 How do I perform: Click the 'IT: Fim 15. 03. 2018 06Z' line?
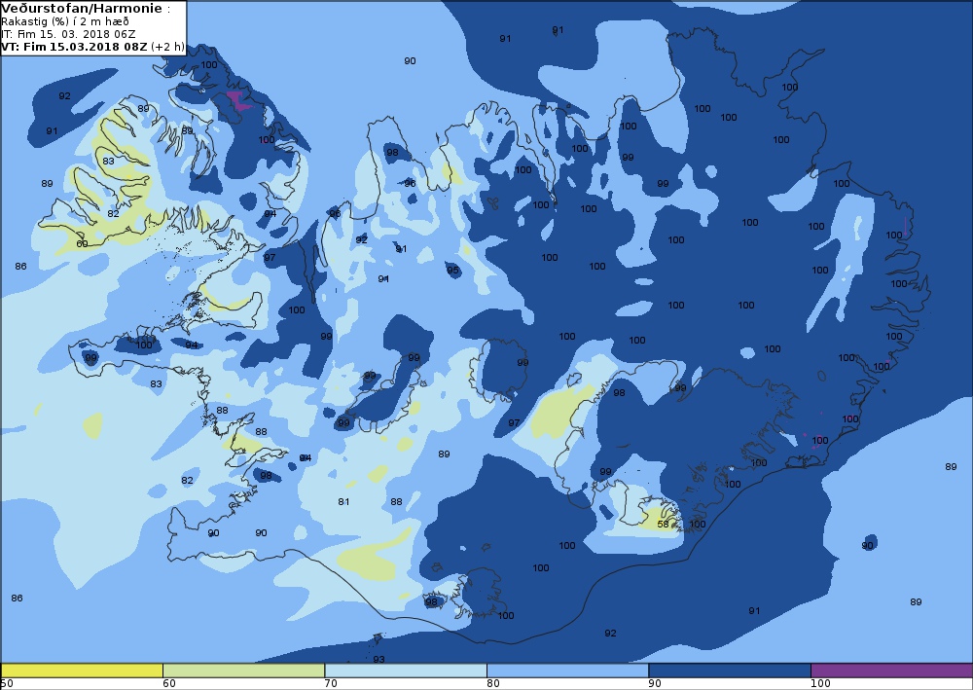coord(68,34)
